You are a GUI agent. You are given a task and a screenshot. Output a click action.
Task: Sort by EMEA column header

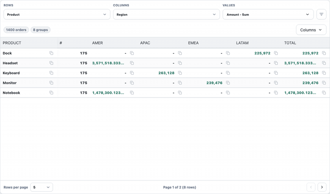(194, 43)
